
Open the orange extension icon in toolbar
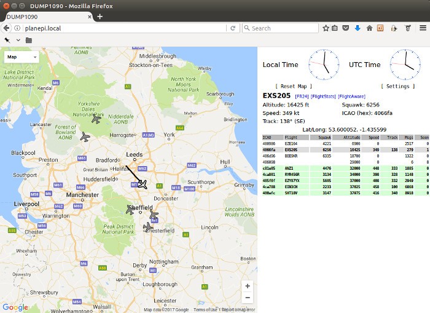pos(380,28)
